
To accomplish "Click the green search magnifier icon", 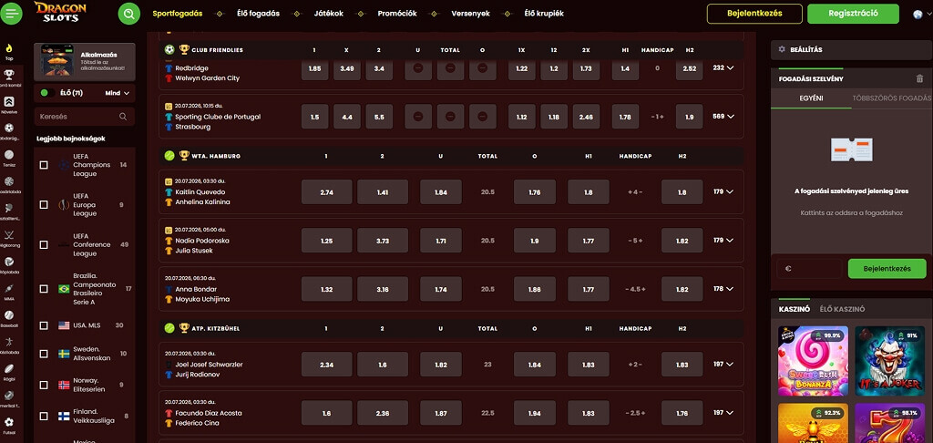I will (x=129, y=13).
